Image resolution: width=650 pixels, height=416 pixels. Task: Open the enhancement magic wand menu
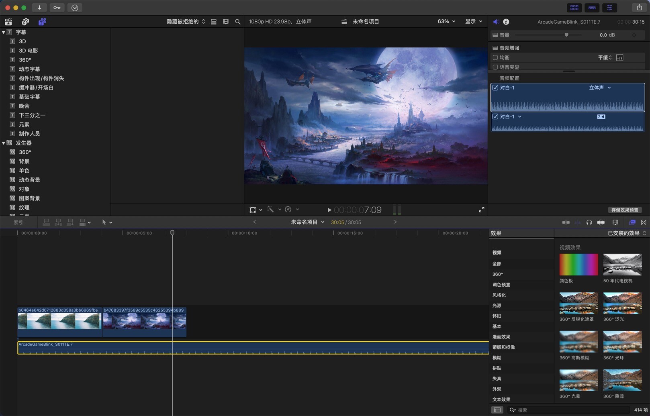pyautogui.click(x=274, y=209)
